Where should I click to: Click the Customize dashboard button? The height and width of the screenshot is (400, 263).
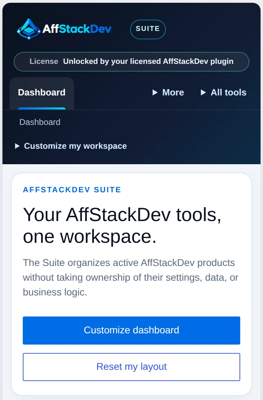coord(131,331)
